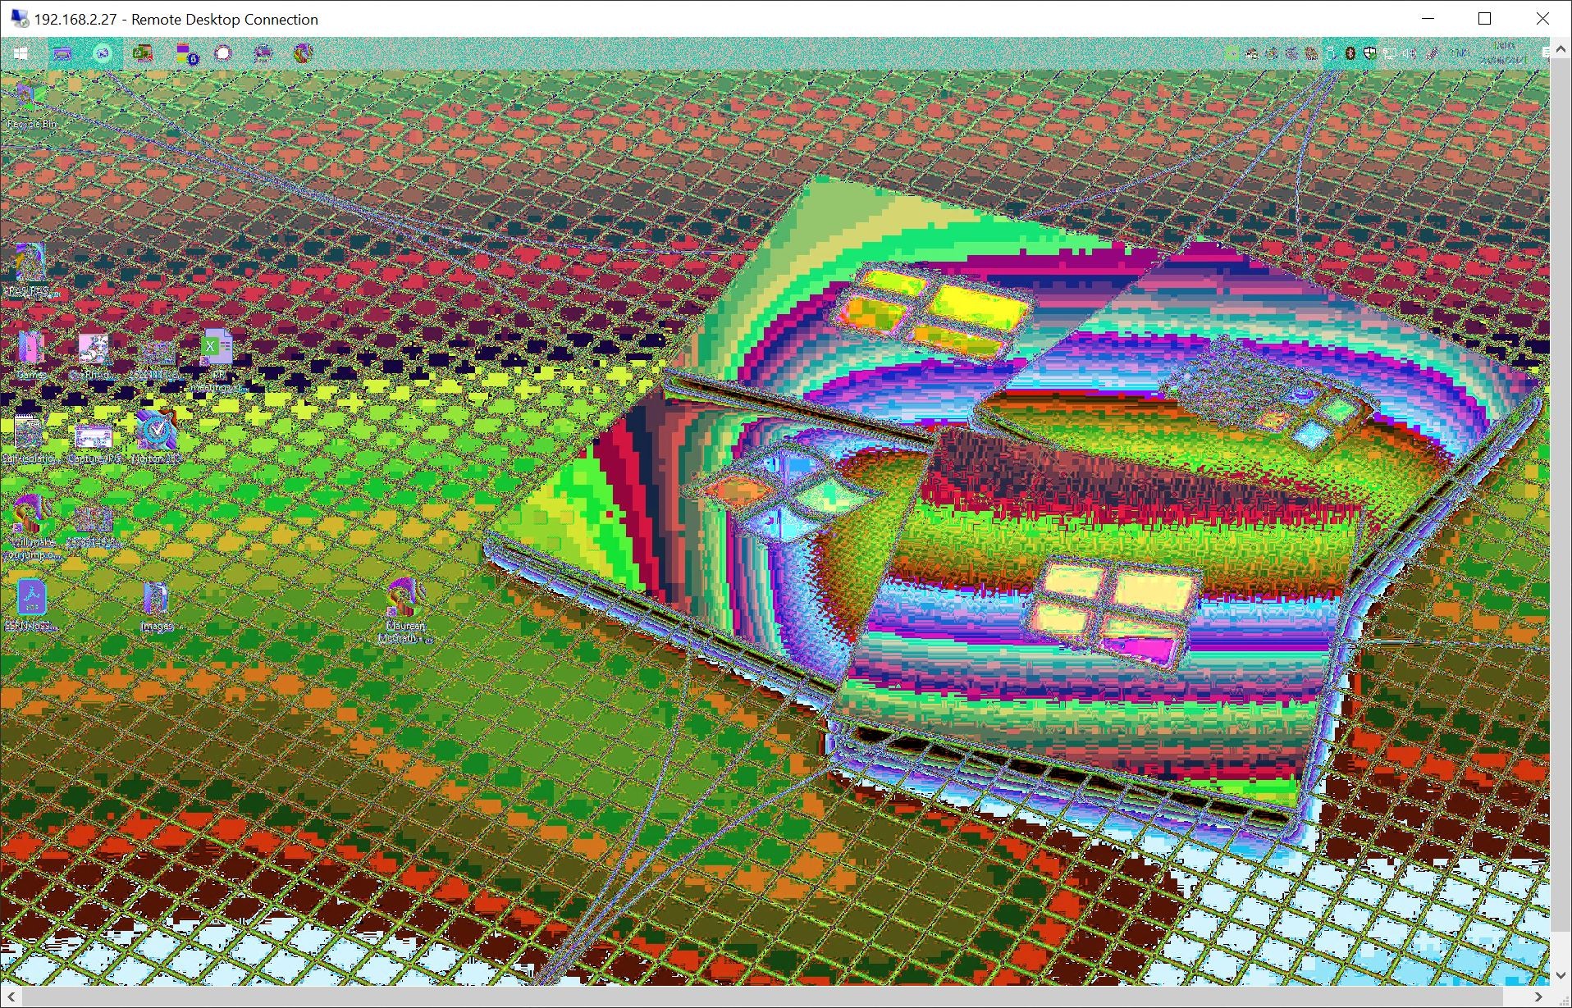Open File Explorer from the remote taskbar
Screen dimensions: 1572x1008
click(62, 53)
